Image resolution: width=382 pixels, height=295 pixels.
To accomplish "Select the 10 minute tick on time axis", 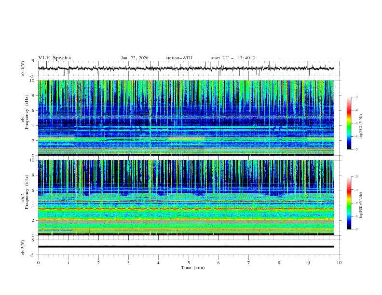I will [339, 263].
